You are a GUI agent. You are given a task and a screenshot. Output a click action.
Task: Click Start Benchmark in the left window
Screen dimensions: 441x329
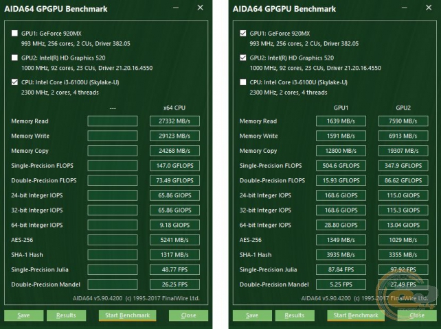tap(126, 315)
